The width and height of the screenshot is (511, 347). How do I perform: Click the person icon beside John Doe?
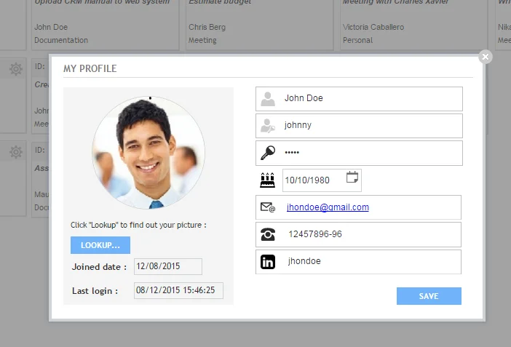pyautogui.click(x=268, y=99)
